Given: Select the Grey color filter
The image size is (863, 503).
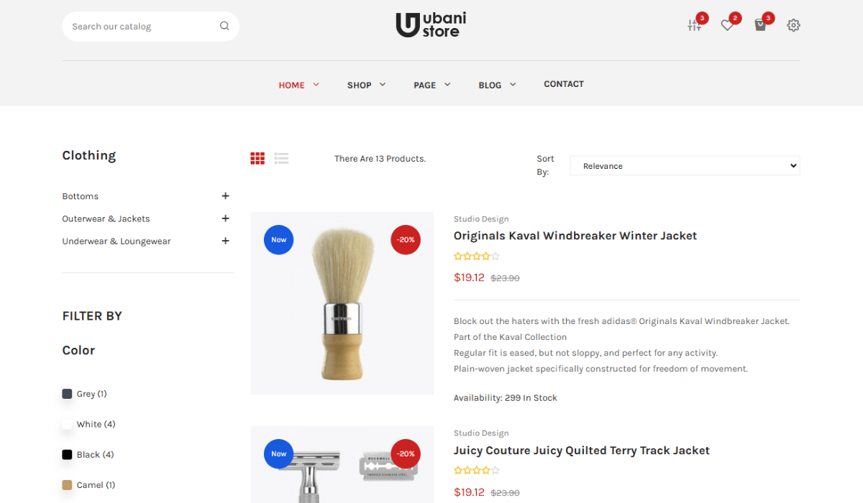Looking at the screenshot, I should 85,394.
